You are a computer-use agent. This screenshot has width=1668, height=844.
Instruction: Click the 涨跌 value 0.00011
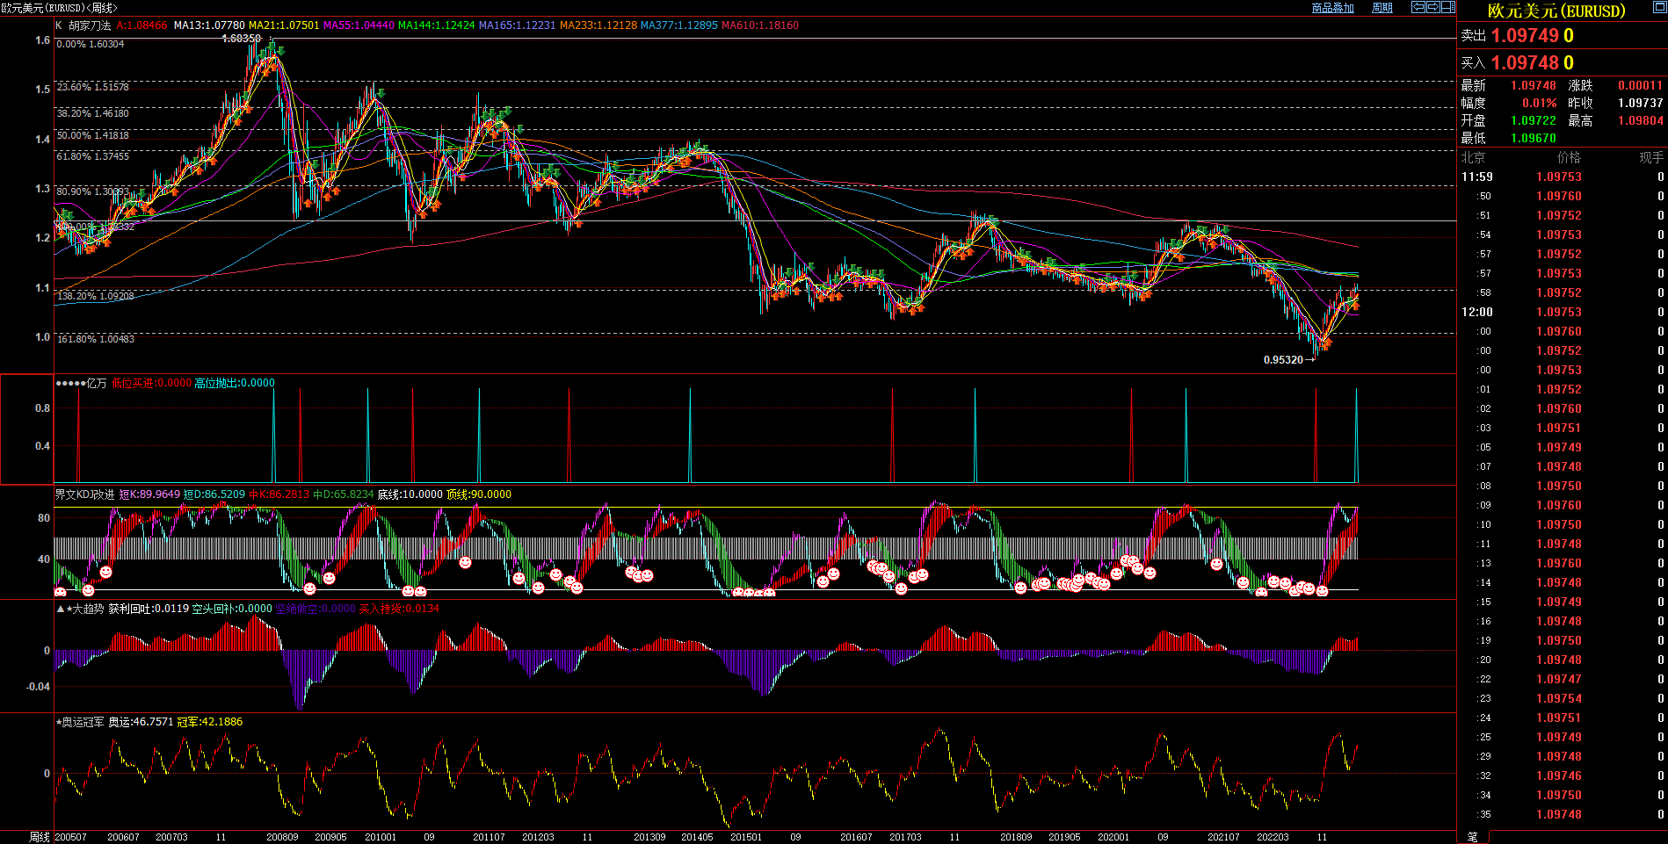1640,85
